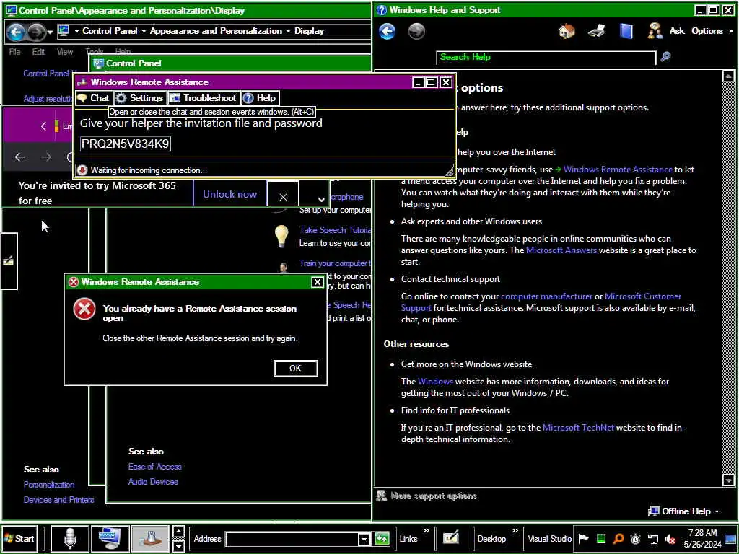Screen dimensions: 739x554
Task: Open the Tablet Input Panel pen icon
Action: (450, 538)
